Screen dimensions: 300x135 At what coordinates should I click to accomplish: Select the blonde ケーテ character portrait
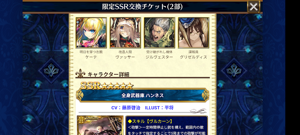(x=91, y=32)
